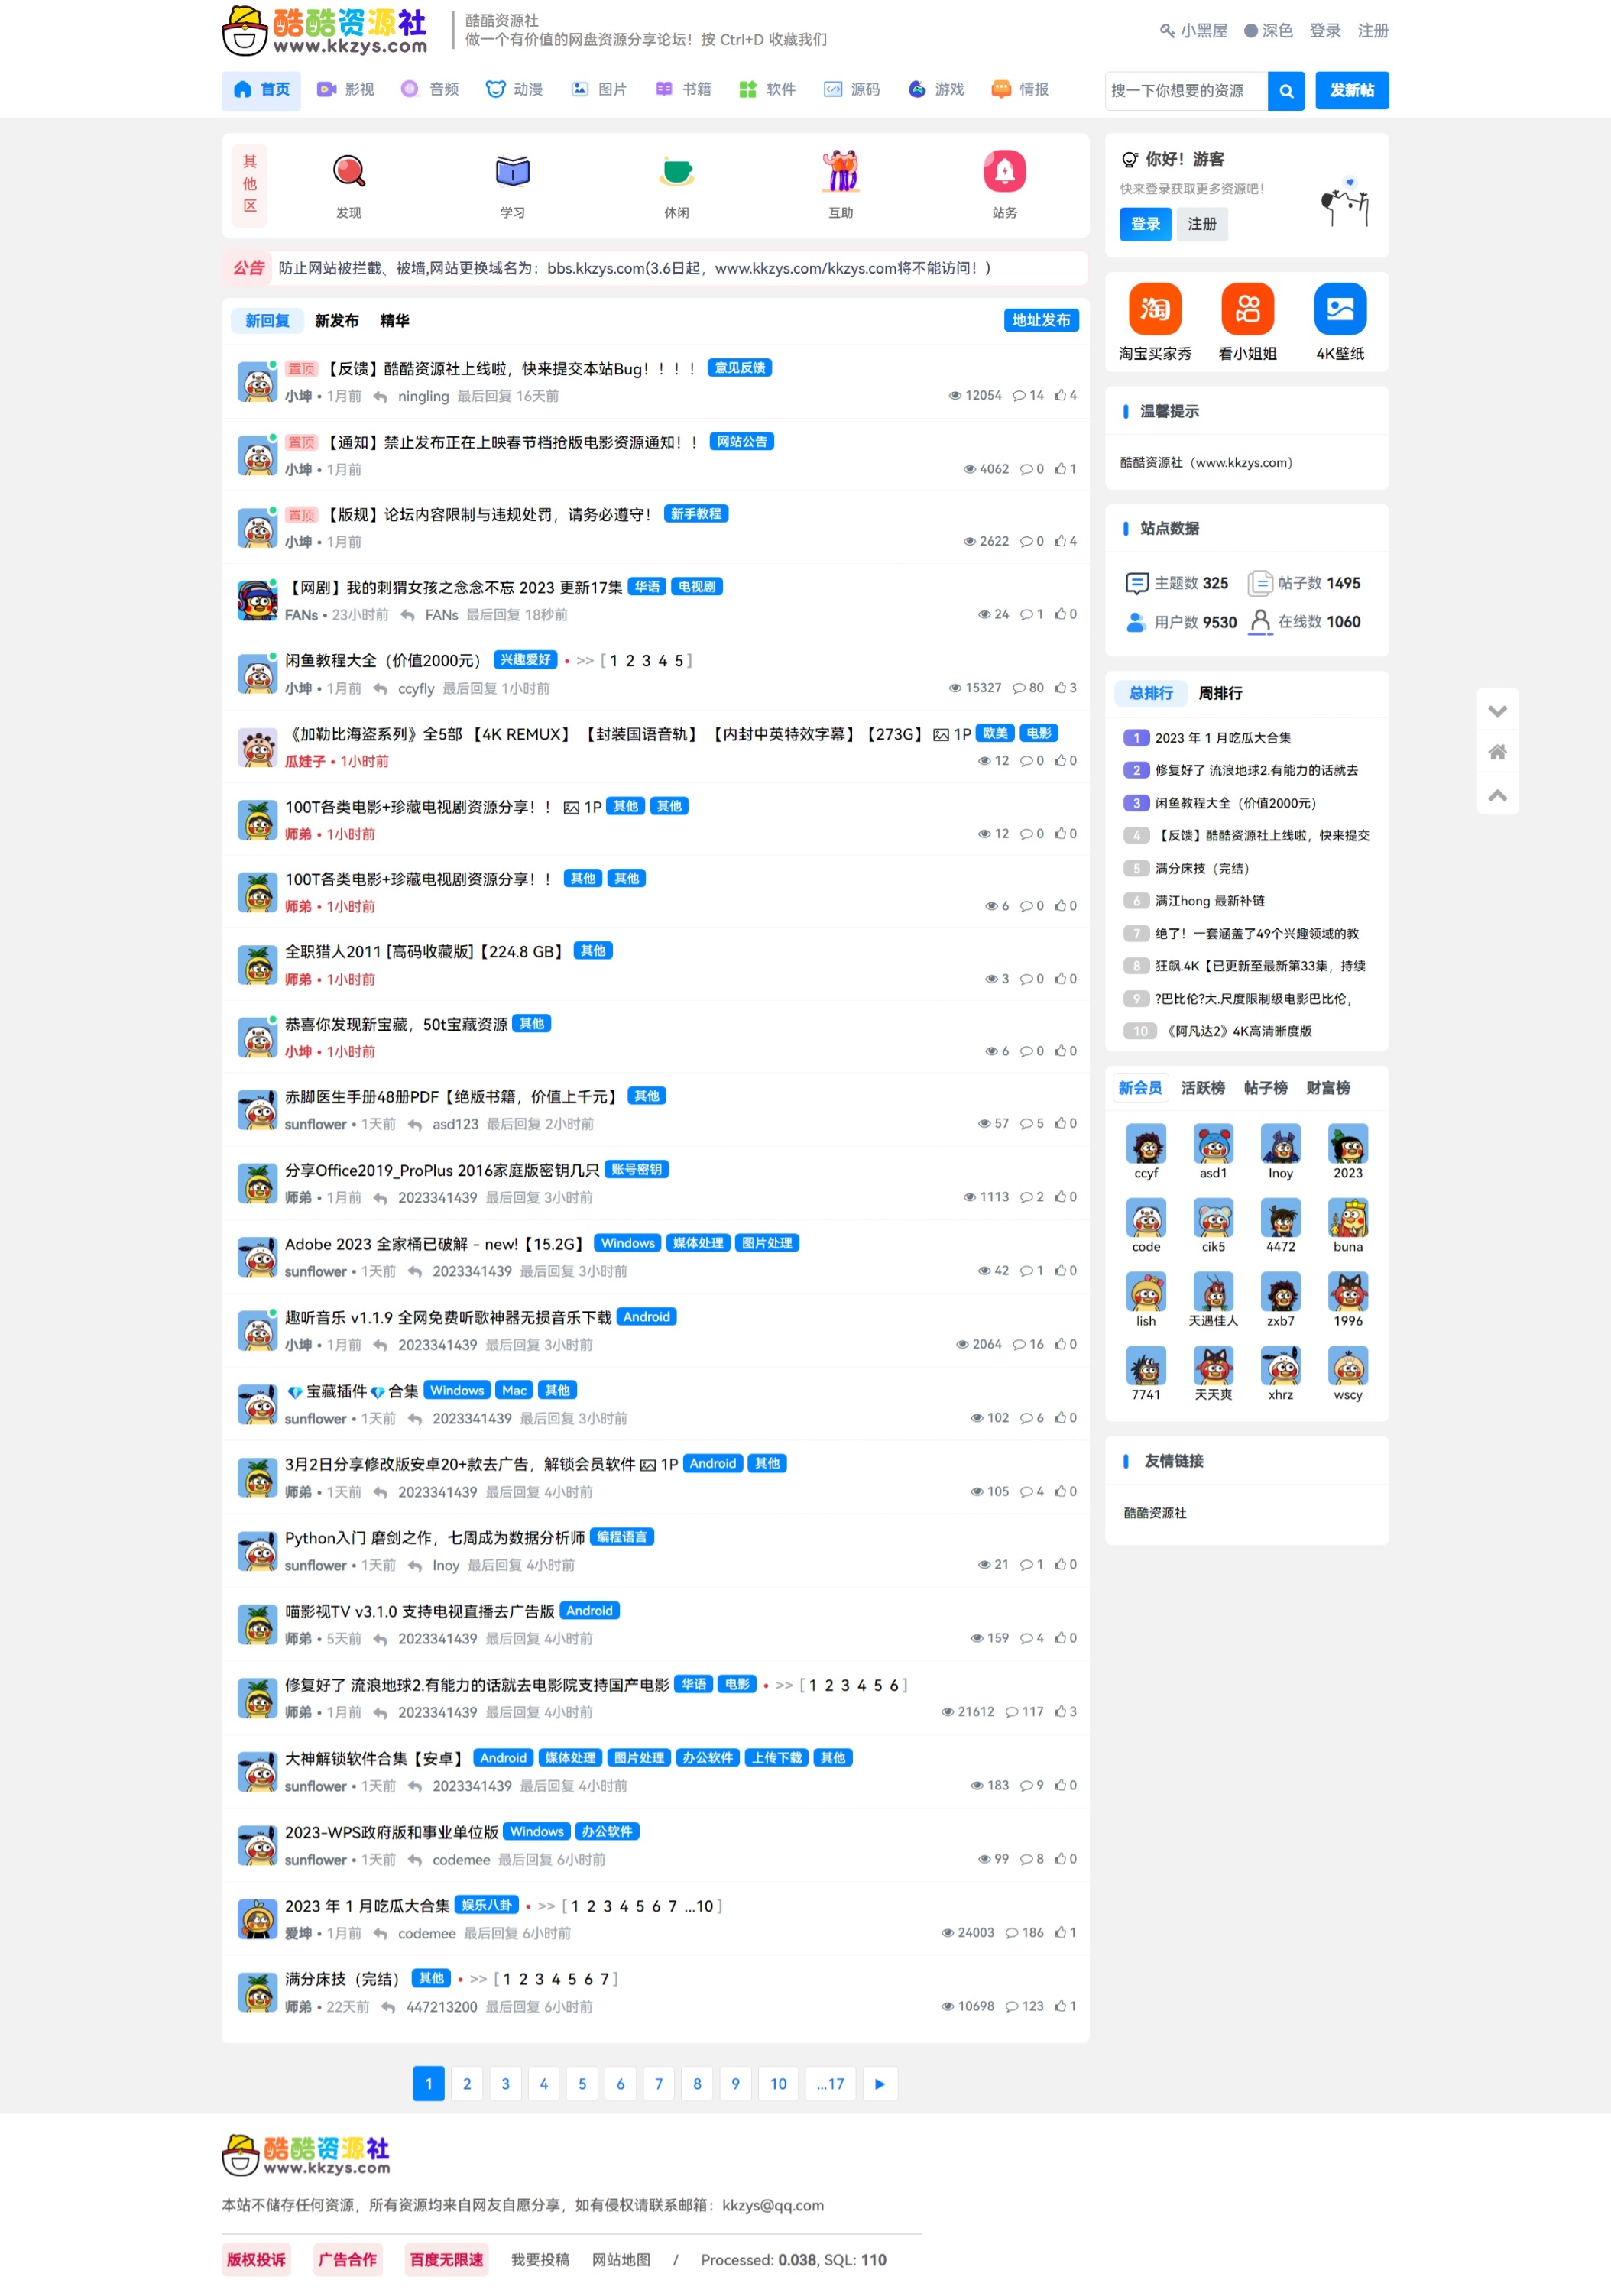Click the 登录 (Login) button
The width and height of the screenshot is (1611, 2296).
tap(1143, 222)
